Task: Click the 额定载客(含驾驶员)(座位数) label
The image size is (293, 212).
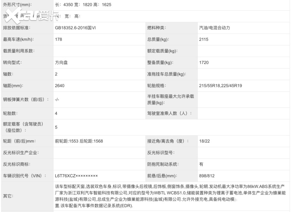Action: (23, 127)
